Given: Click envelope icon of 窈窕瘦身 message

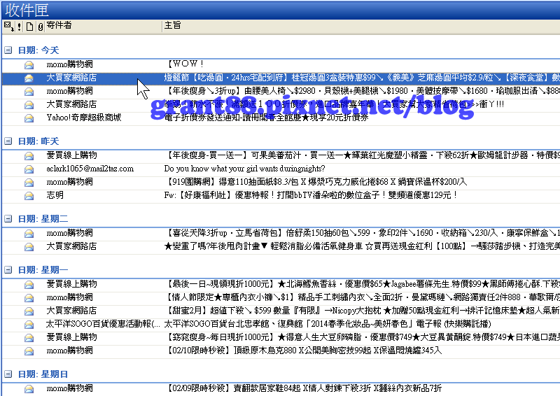Looking at the screenshot, I should coord(29,338).
